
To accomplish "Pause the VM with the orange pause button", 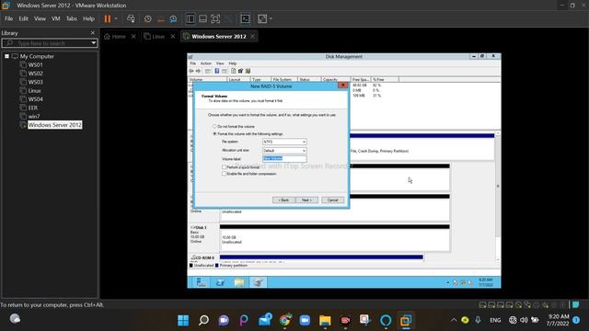I will tap(108, 18).
